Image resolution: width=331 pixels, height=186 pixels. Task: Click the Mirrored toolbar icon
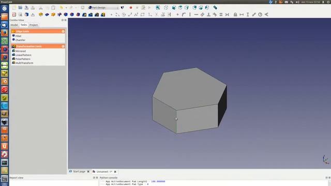[x=84, y=14]
